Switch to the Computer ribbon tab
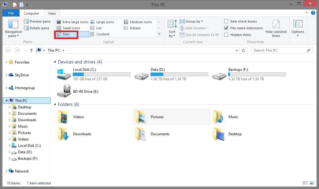 point(32,13)
